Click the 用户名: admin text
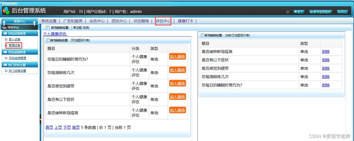 (x=128, y=12)
